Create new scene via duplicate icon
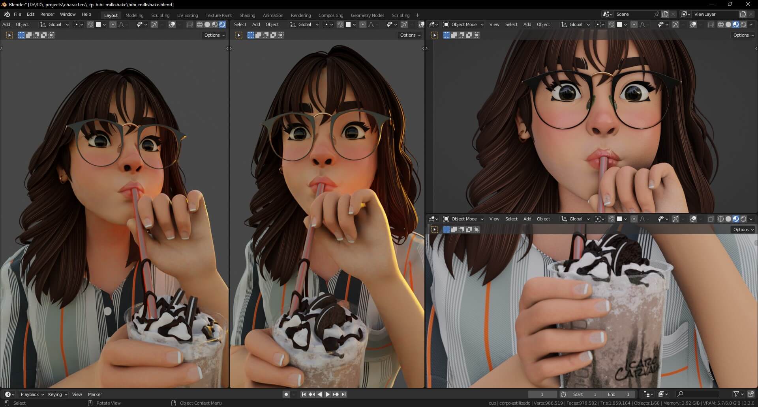This screenshot has height=407, width=758. tap(665, 14)
